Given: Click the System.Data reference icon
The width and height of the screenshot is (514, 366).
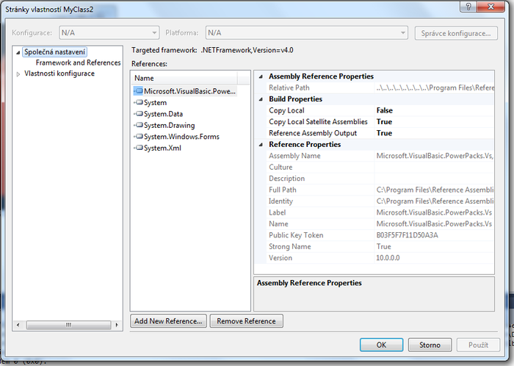Looking at the screenshot, I should point(138,114).
